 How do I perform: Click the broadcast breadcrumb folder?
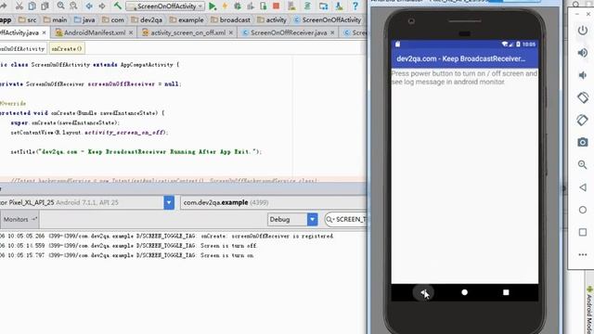coord(230,19)
